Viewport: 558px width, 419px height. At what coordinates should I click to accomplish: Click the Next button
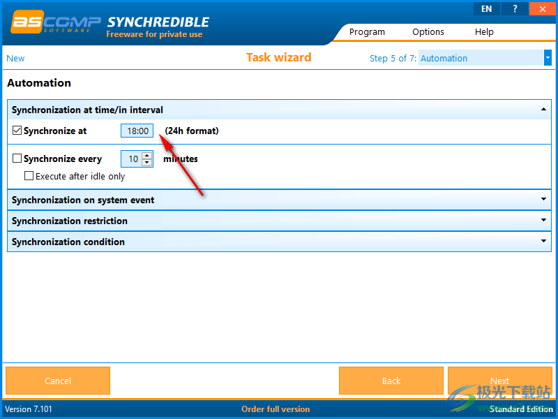(x=499, y=381)
